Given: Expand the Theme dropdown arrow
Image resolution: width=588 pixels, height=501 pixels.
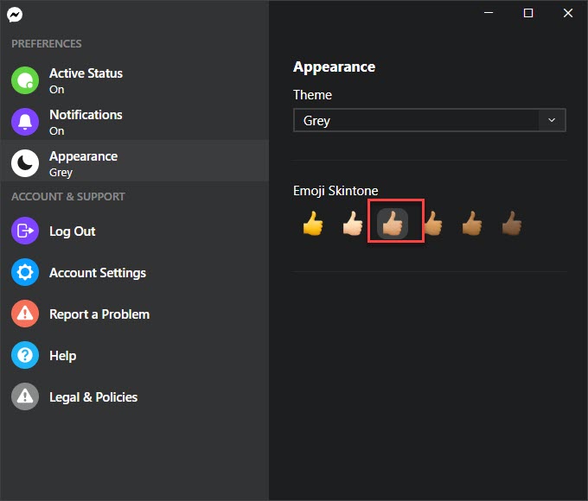Looking at the screenshot, I should pos(552,120).
